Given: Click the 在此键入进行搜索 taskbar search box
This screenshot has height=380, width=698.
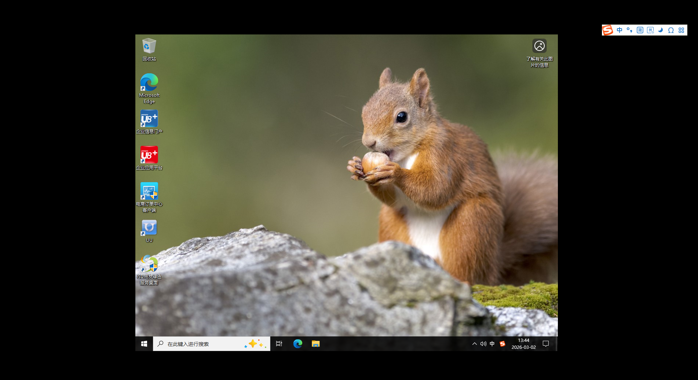Looking at the screenshot, I should (x=212, y=344).
